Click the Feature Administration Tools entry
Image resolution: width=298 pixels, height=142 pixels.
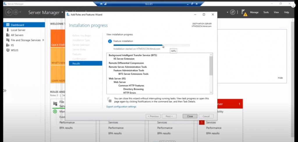(x=129, y=71)
